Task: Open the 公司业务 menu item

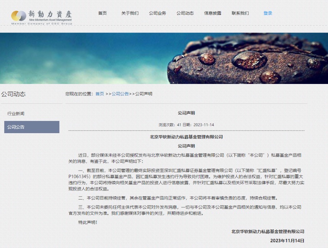Action: click(x=158, y=13)
